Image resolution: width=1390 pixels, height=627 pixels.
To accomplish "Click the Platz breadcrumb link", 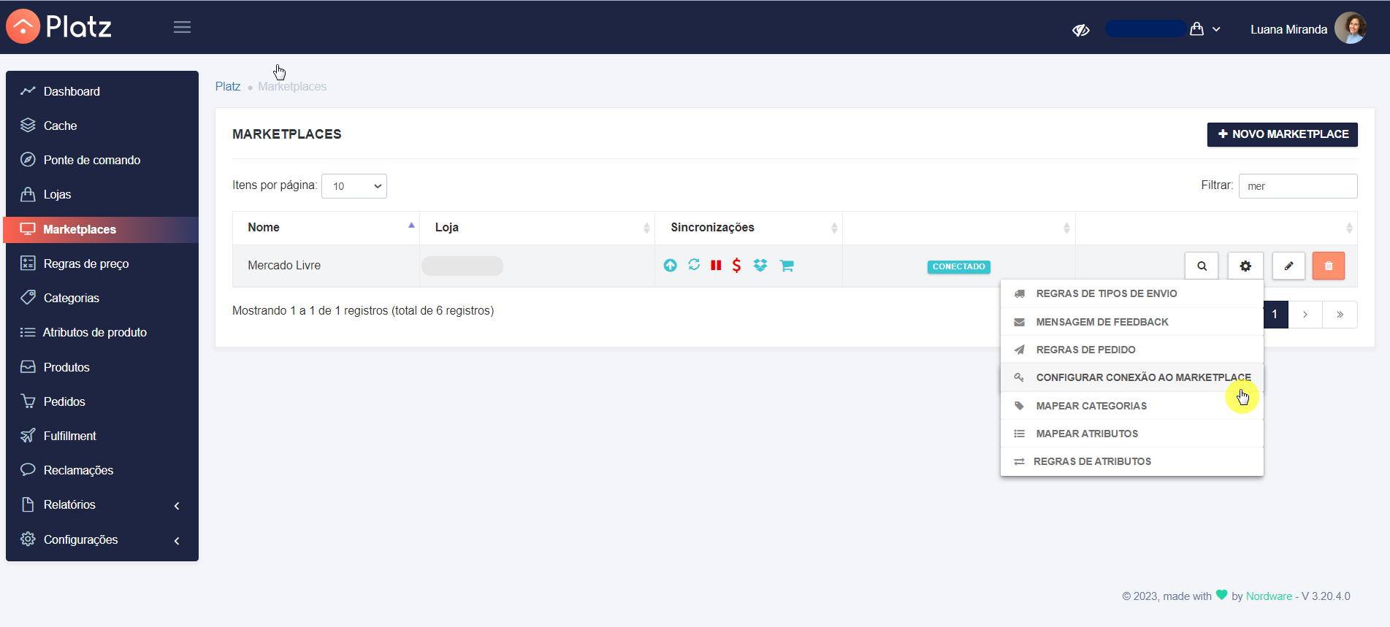I will tap(228, 86).
